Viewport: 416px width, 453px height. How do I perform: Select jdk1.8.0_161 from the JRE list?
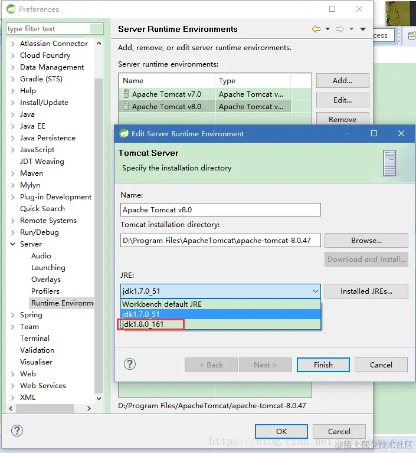[221, 324]
